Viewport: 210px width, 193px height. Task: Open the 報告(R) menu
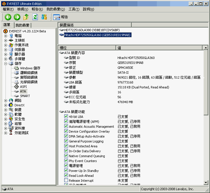point(37,9)
